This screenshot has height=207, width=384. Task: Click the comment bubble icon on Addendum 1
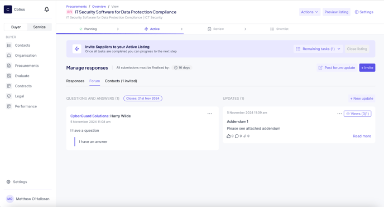coord(237,136)
